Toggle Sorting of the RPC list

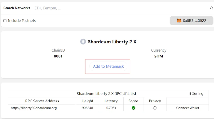point(196,94)
